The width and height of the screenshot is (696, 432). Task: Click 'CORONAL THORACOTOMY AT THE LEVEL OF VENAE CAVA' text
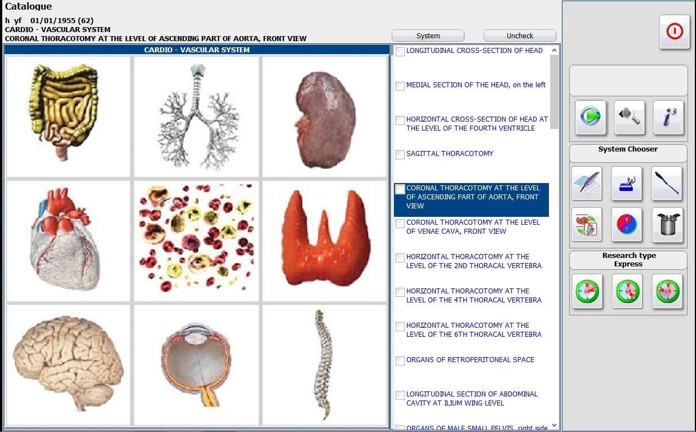coord(473,226)
